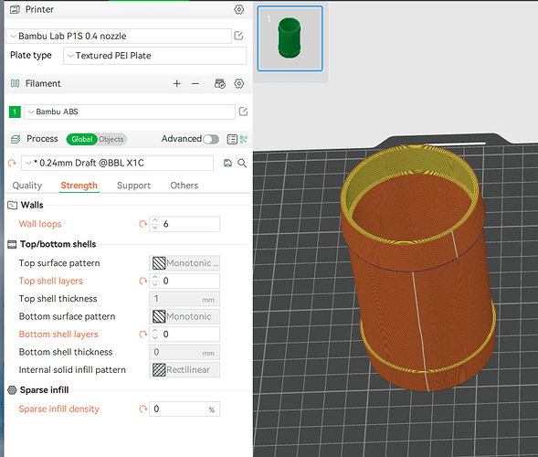Edit the Bambu Lab P1S printer preset

[x=238, y=36]
